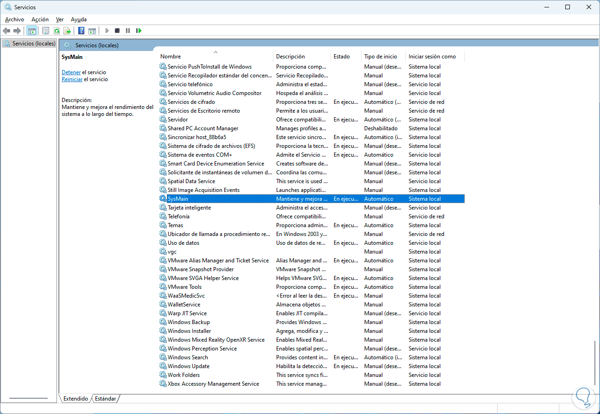Click the gear icon next to Telefonía

[x=163, y=217]
